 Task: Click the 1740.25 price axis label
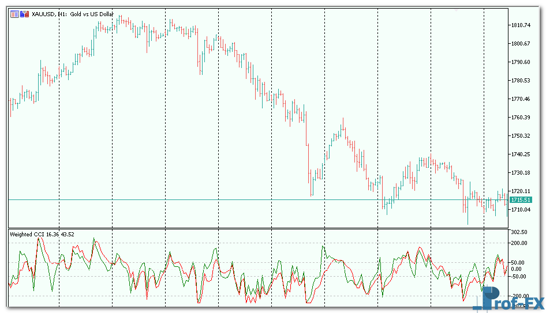[x=520, y=154]
